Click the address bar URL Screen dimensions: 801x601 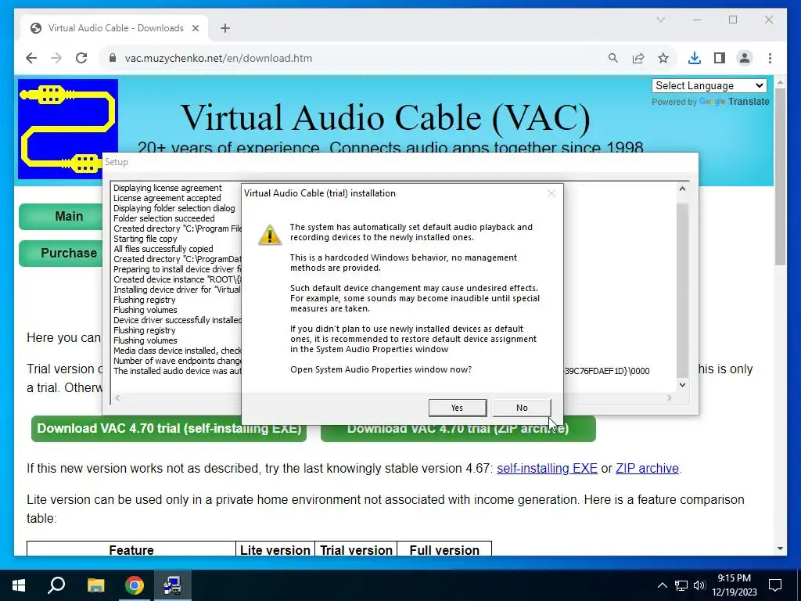[219, 58]
